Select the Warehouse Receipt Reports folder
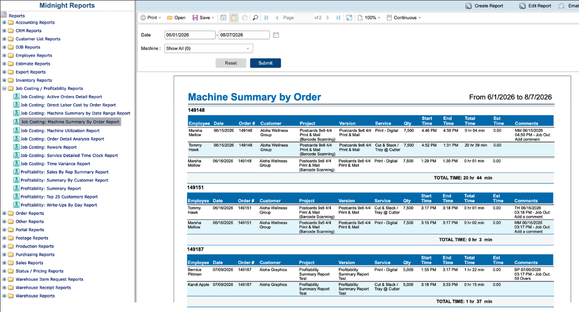 pyautogui.click(x=43, y=287)
